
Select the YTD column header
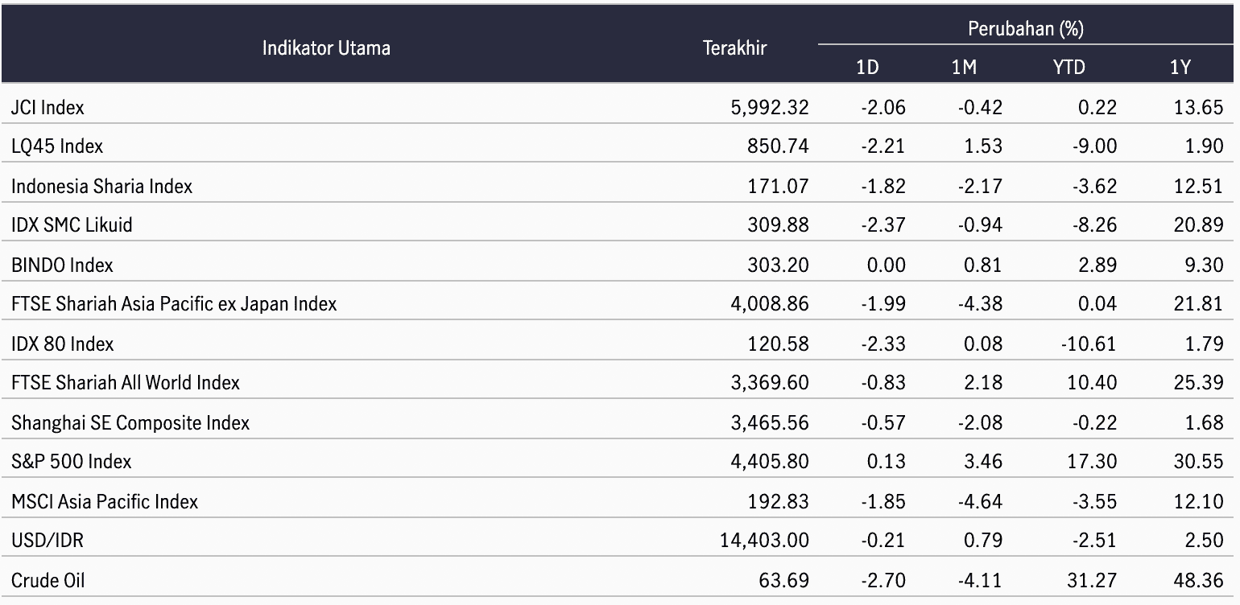click(x=1069, y=68)
